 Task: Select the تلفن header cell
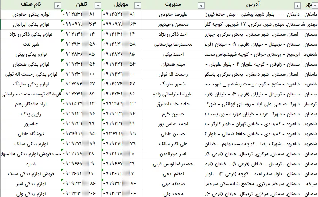point(81,5)
